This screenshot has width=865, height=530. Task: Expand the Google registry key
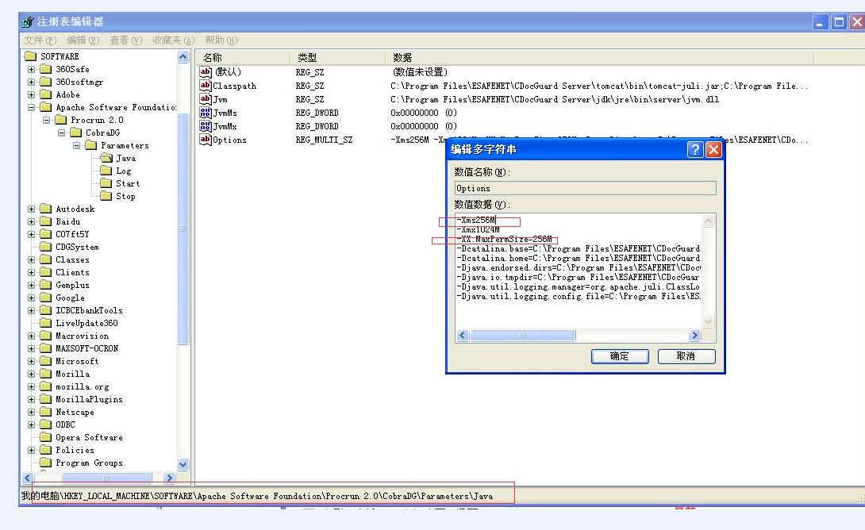33,298
